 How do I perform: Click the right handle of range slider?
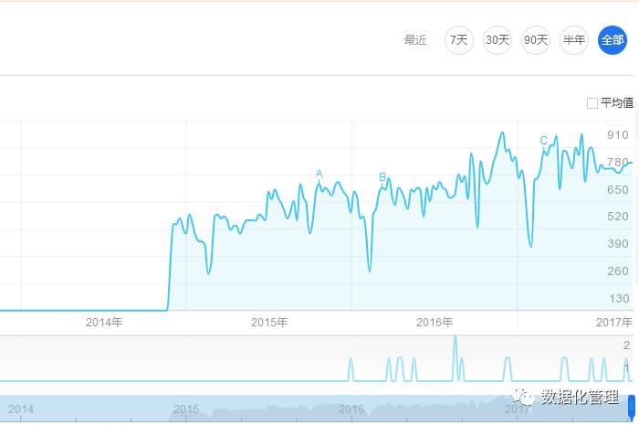tap(632, 407)
